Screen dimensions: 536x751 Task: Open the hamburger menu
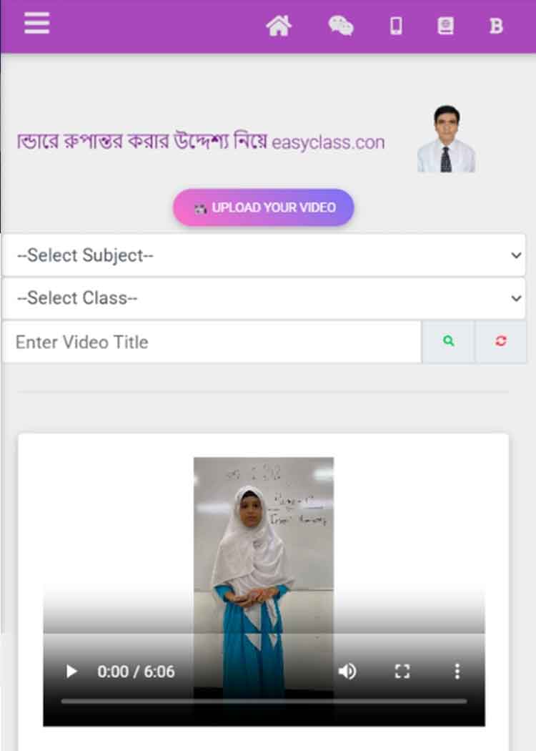point(37,24)
